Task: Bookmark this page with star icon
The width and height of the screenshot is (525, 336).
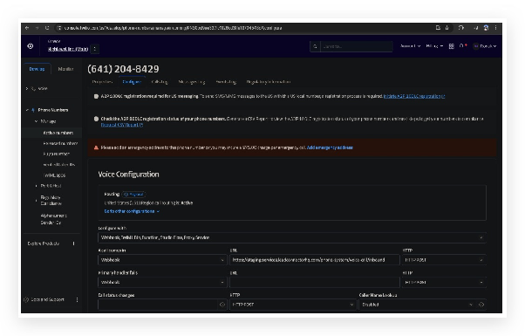Action: [x=447, y=28]
